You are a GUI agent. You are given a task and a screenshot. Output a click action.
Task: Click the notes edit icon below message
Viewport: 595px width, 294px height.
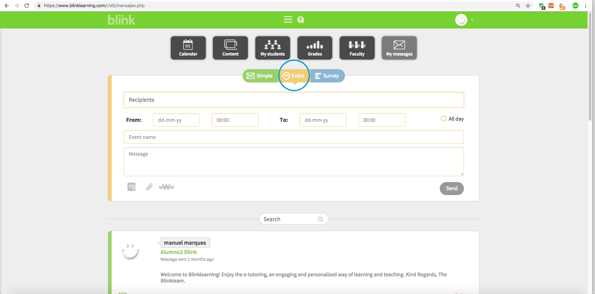132,187
